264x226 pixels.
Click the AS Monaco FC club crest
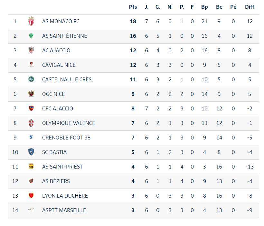coord(31,21)
